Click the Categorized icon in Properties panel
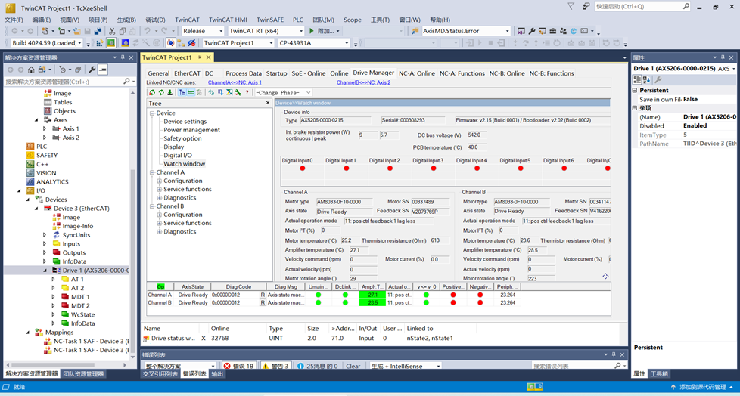 pyautogui.click(x=636, y=79)
